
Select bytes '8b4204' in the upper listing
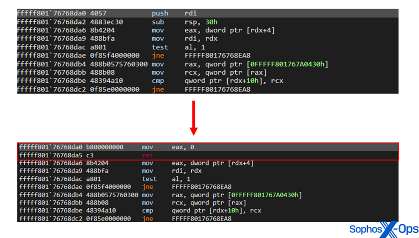pyautogui.click(x=102, y=30)
